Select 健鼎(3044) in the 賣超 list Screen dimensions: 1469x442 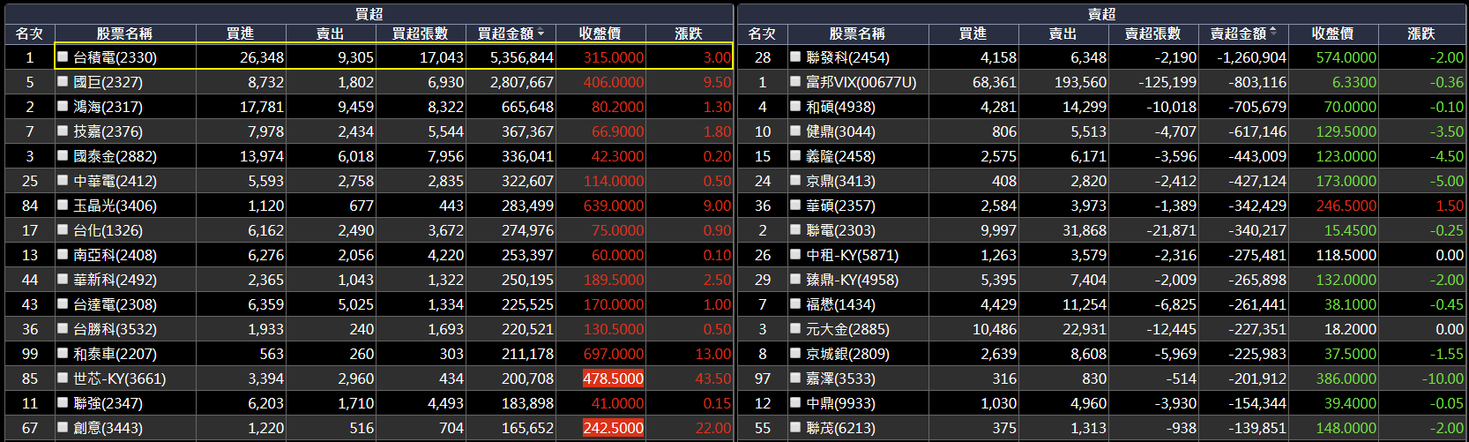pos(840,131)
